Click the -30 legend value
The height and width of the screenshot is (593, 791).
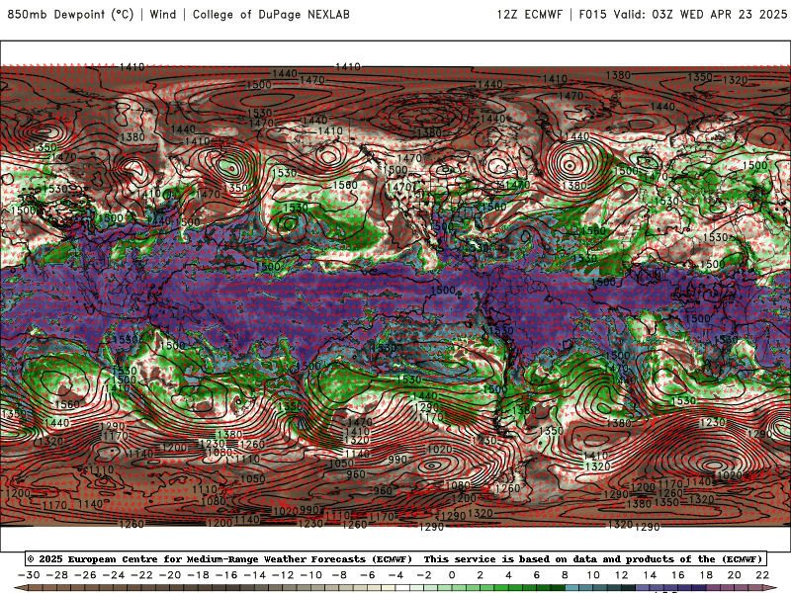tap(29, 575)
